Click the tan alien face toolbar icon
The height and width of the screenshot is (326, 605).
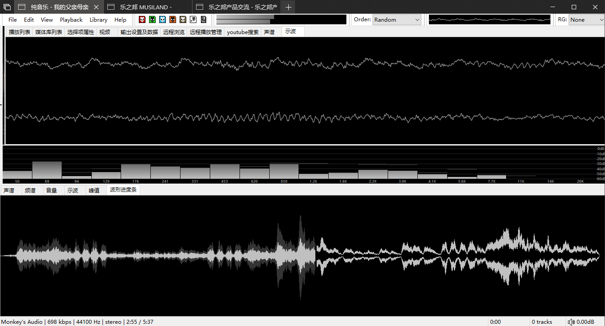(x=183, y=19)
